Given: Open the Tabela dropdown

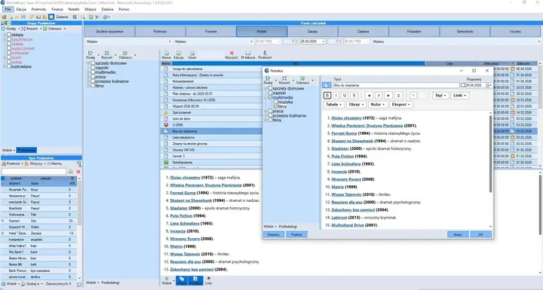Looking at the screenshot, I should point(334,104).
